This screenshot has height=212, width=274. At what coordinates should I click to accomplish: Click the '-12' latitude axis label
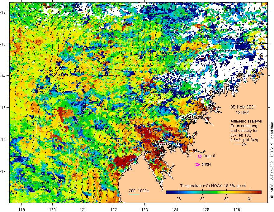click(3, 12)
